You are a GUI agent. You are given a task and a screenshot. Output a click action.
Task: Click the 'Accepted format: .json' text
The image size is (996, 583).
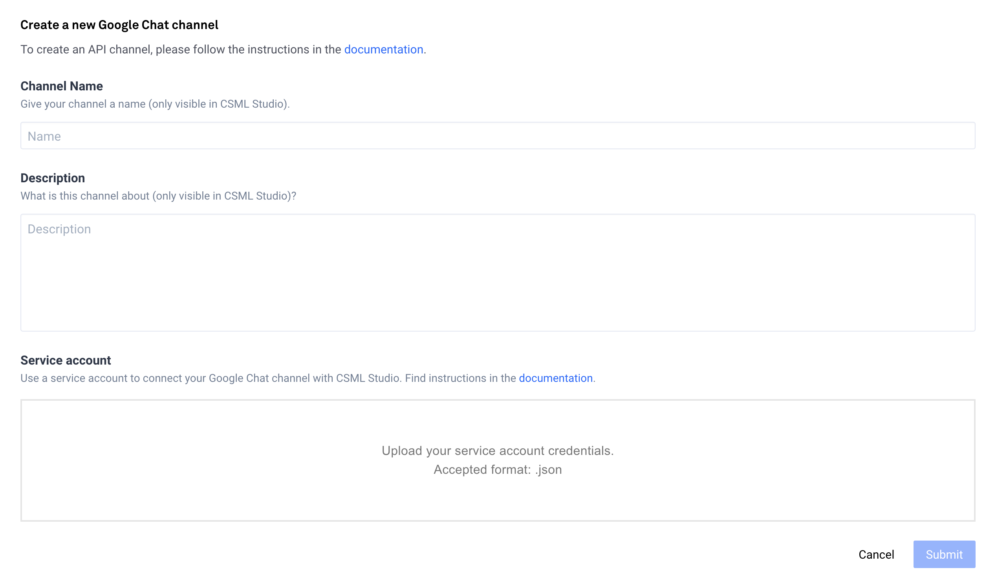pyautogui.click(x=498, y=469)
